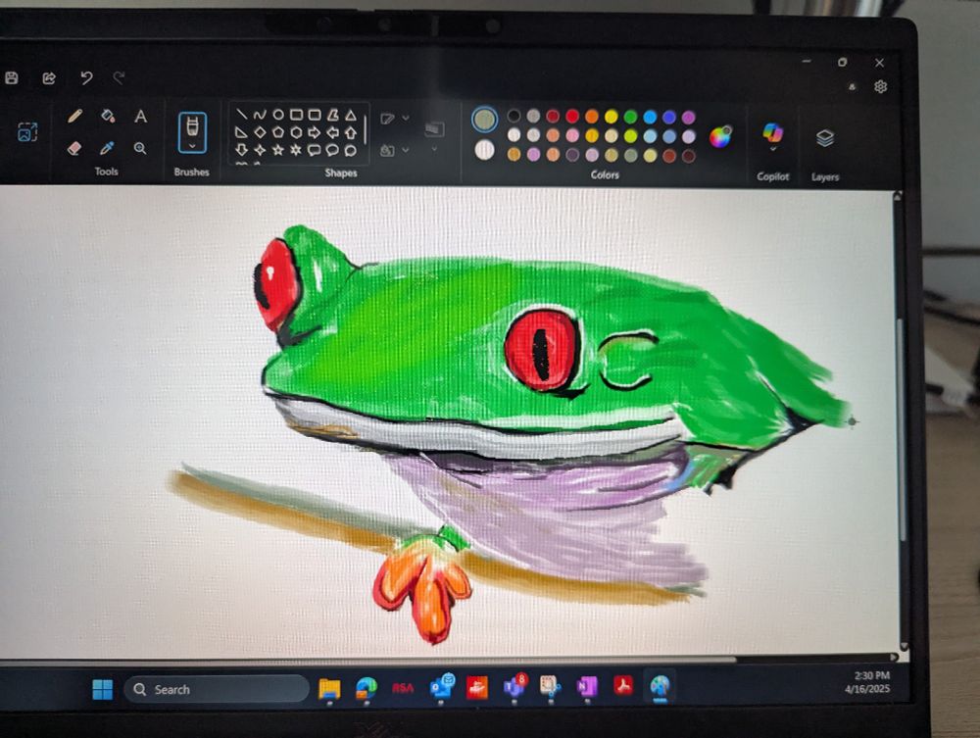This screenshot has width=980, height=738.
Task: Redo the undone action
Action: click(x=119, y=78)
